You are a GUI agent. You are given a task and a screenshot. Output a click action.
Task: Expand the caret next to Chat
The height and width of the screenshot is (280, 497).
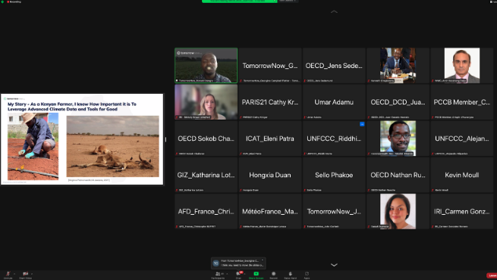coord(244,273)
